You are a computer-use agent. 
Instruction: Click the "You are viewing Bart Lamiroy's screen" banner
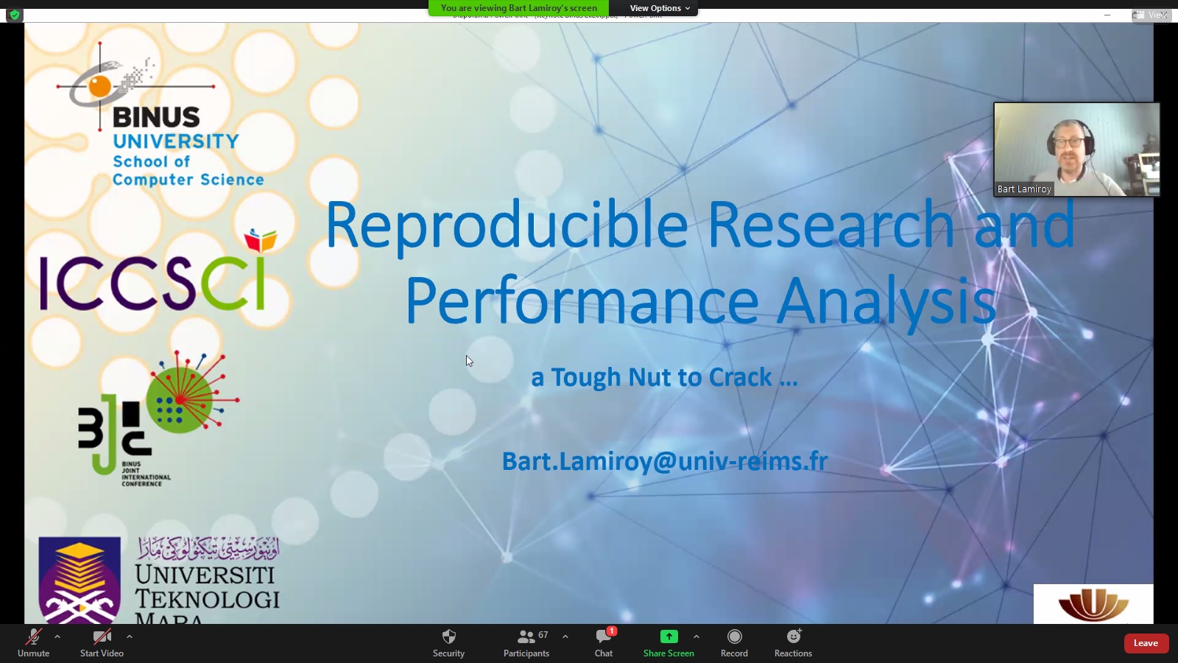tap(518, 8)
